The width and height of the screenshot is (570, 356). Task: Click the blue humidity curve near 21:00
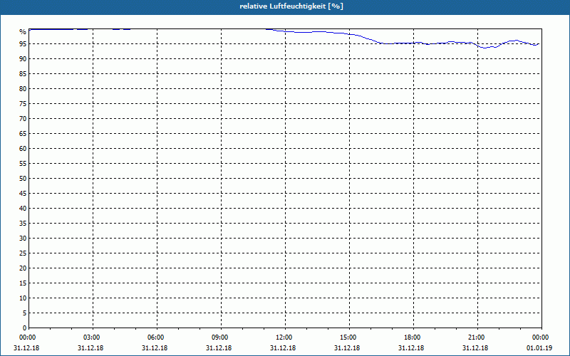coord(477,46)
